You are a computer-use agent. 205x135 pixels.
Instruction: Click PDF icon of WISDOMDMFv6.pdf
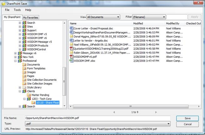[71, 57]
